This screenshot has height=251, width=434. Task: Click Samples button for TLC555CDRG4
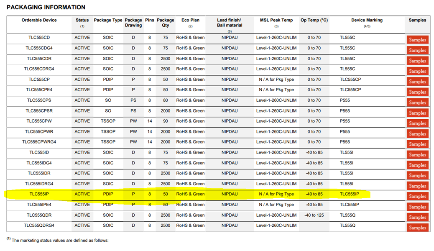(x=417, y=71)
